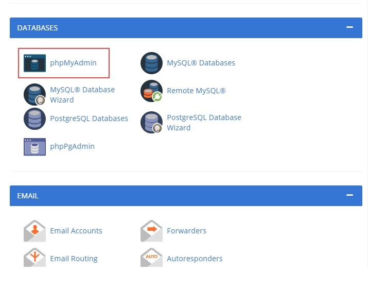Image resolution: width=368 pixels, height=289 pixels.
Task: Click the Autoresponders AUTO envelope icon
Action: [152, 258]
